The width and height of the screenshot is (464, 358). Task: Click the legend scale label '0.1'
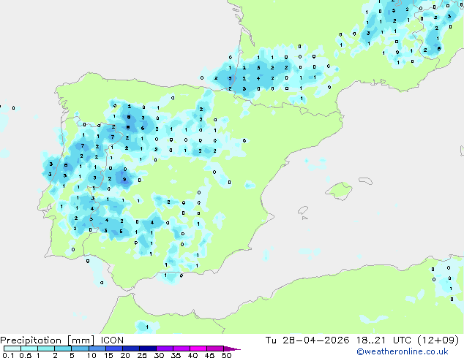(x=8, y=355)
